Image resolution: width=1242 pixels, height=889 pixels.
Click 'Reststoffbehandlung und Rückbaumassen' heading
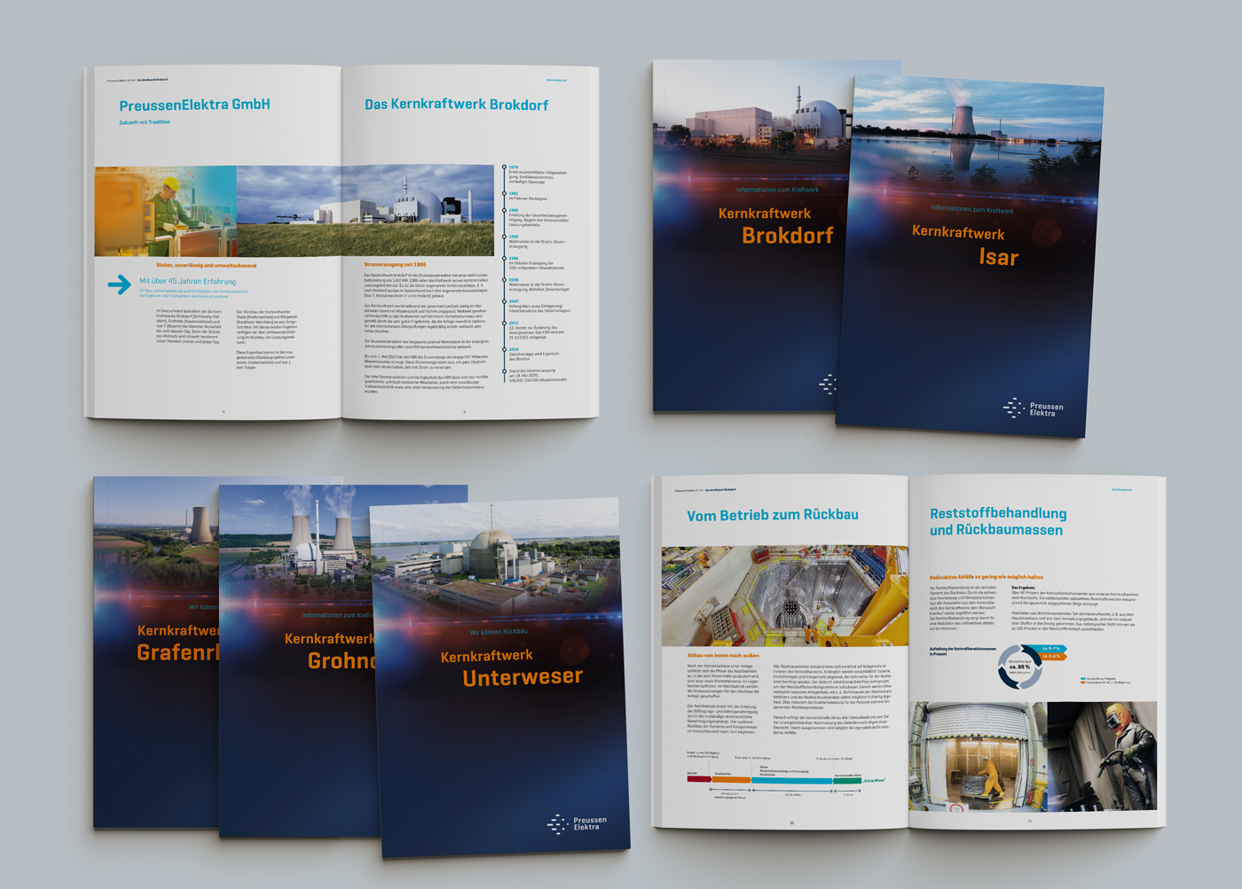point(998,521)
